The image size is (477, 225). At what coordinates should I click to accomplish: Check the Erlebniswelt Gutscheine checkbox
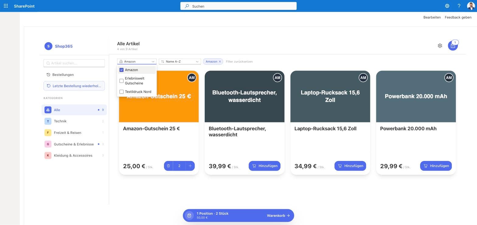[x=121, y=81]
